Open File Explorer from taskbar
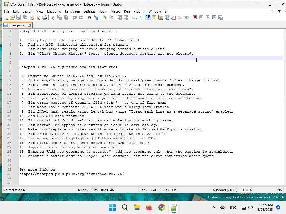The height and width of the screenshot is (214, 286). (137, 207)
